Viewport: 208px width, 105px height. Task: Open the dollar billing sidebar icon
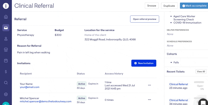tap(6, 72)
